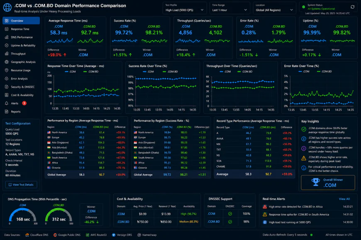The image size is (361, 240).
Task: Click the red alert icon for Africa error
Action: (265, 207)
